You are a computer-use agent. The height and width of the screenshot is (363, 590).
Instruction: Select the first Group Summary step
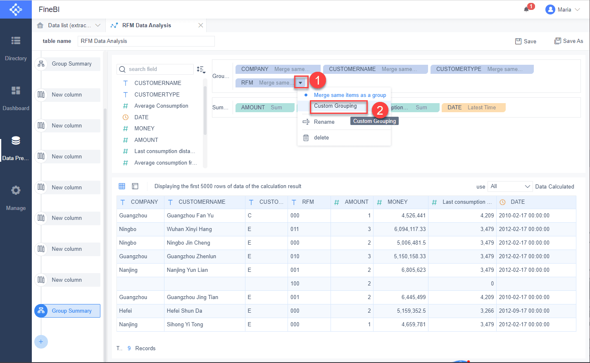68,64
